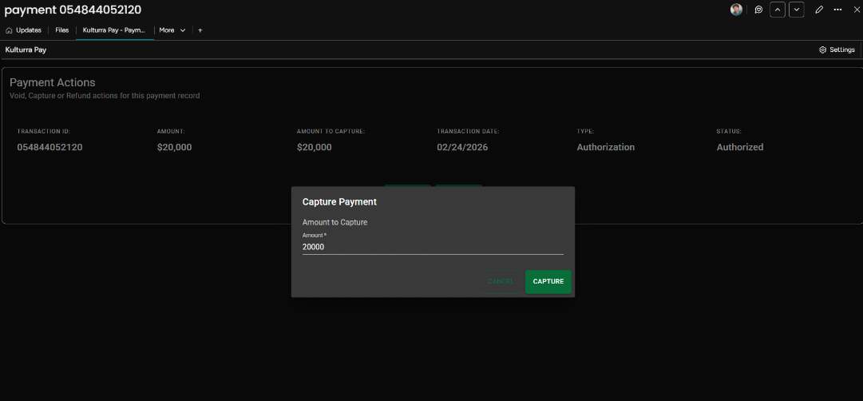
Task: Confirm with the green CAPTURE button
Action: point(548,281)
